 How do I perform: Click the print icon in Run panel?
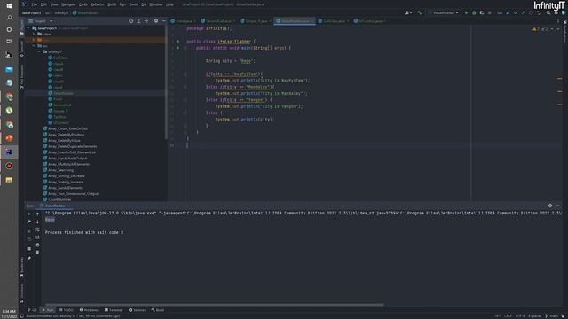37,245
